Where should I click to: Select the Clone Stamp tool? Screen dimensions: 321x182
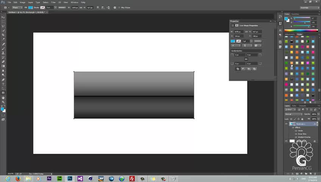tap(3, 53)
